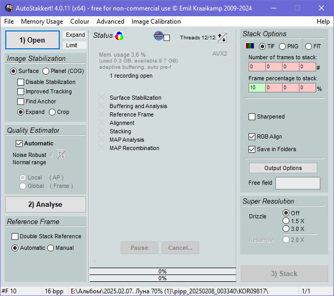
Task: Click the Free field text box
Action: point(297,183)
